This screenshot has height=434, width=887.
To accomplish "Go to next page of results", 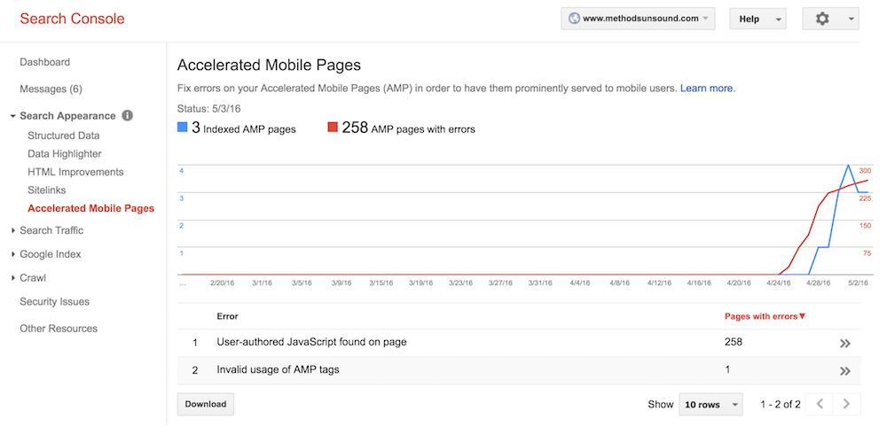I will tap(847, 404).
